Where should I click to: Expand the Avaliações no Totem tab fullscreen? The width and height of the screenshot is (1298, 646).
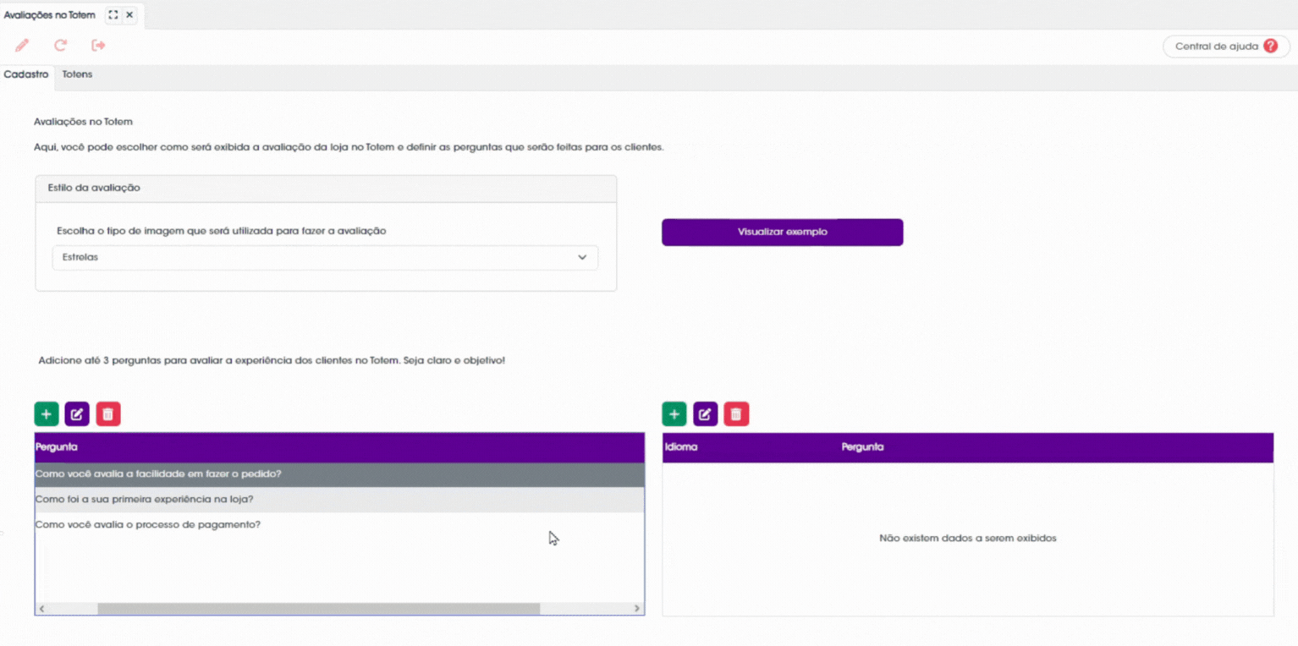(x=113, y=15)
